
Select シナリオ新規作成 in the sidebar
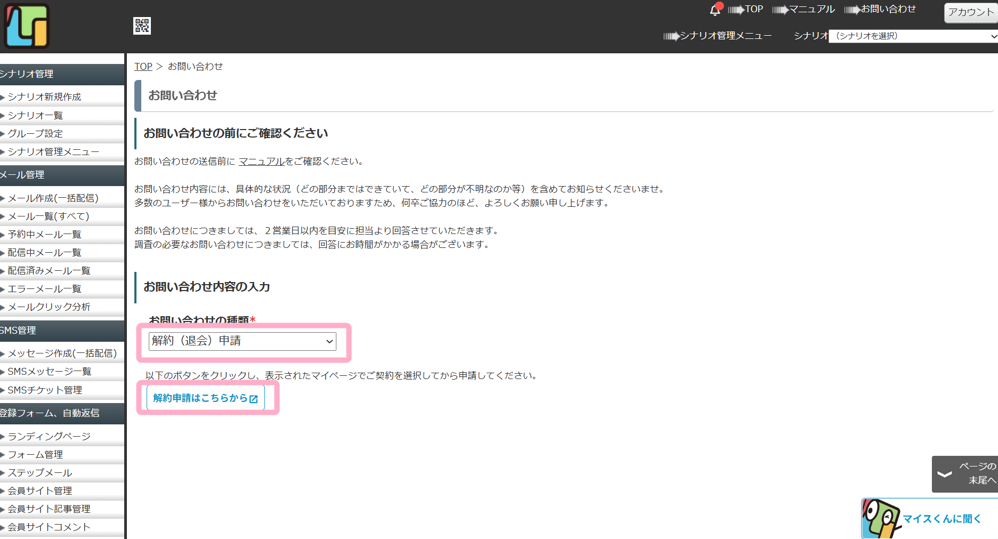(44, 97)
